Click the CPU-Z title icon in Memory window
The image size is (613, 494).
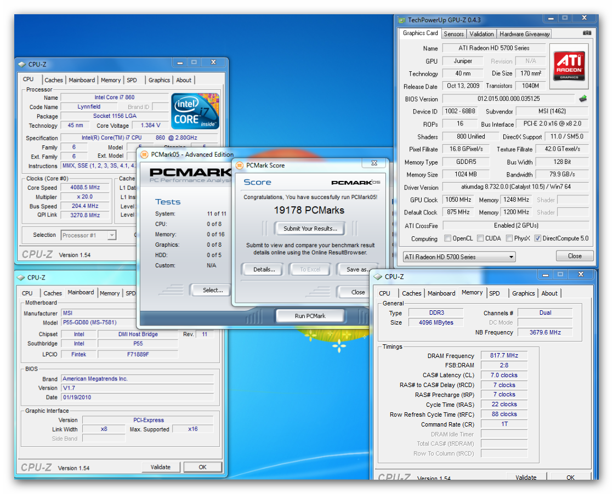378,277
